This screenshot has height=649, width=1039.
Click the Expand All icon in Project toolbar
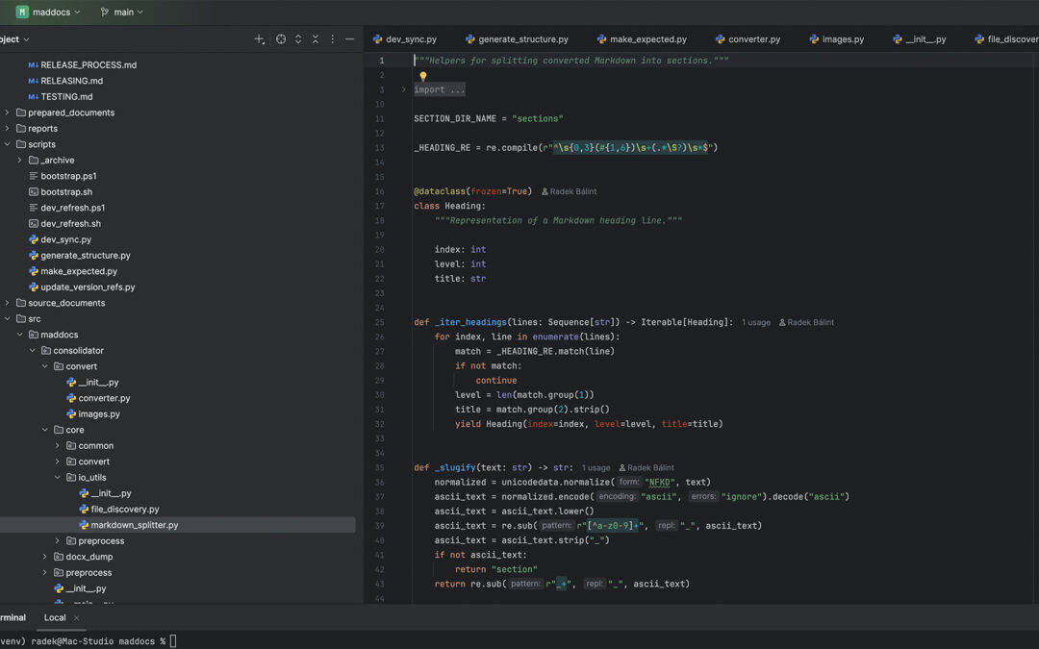(298, 38)
